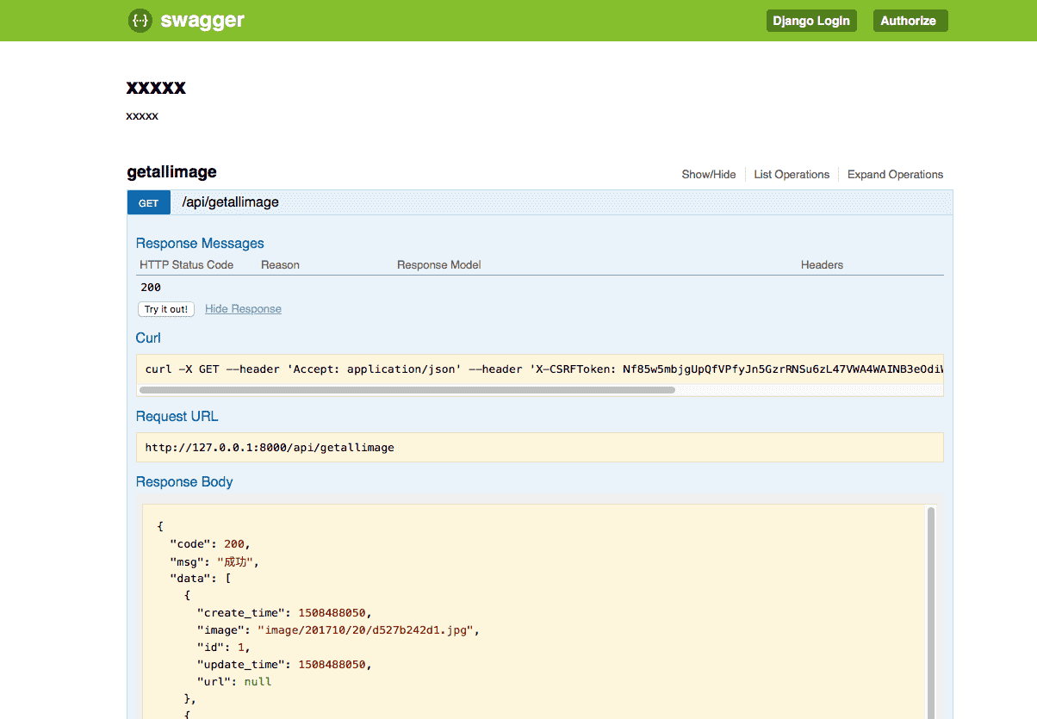Click the Curl section heading
The width and height of the screenshot is (1037, 719).
(148, 338)
